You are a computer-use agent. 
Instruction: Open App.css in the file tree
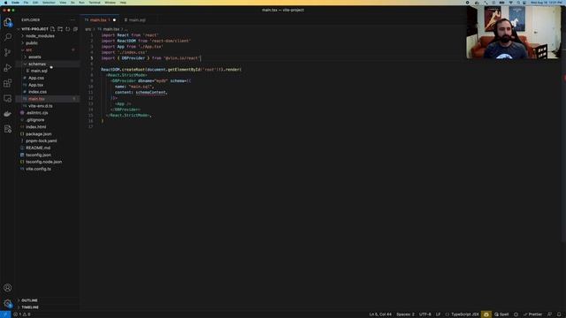36,78
